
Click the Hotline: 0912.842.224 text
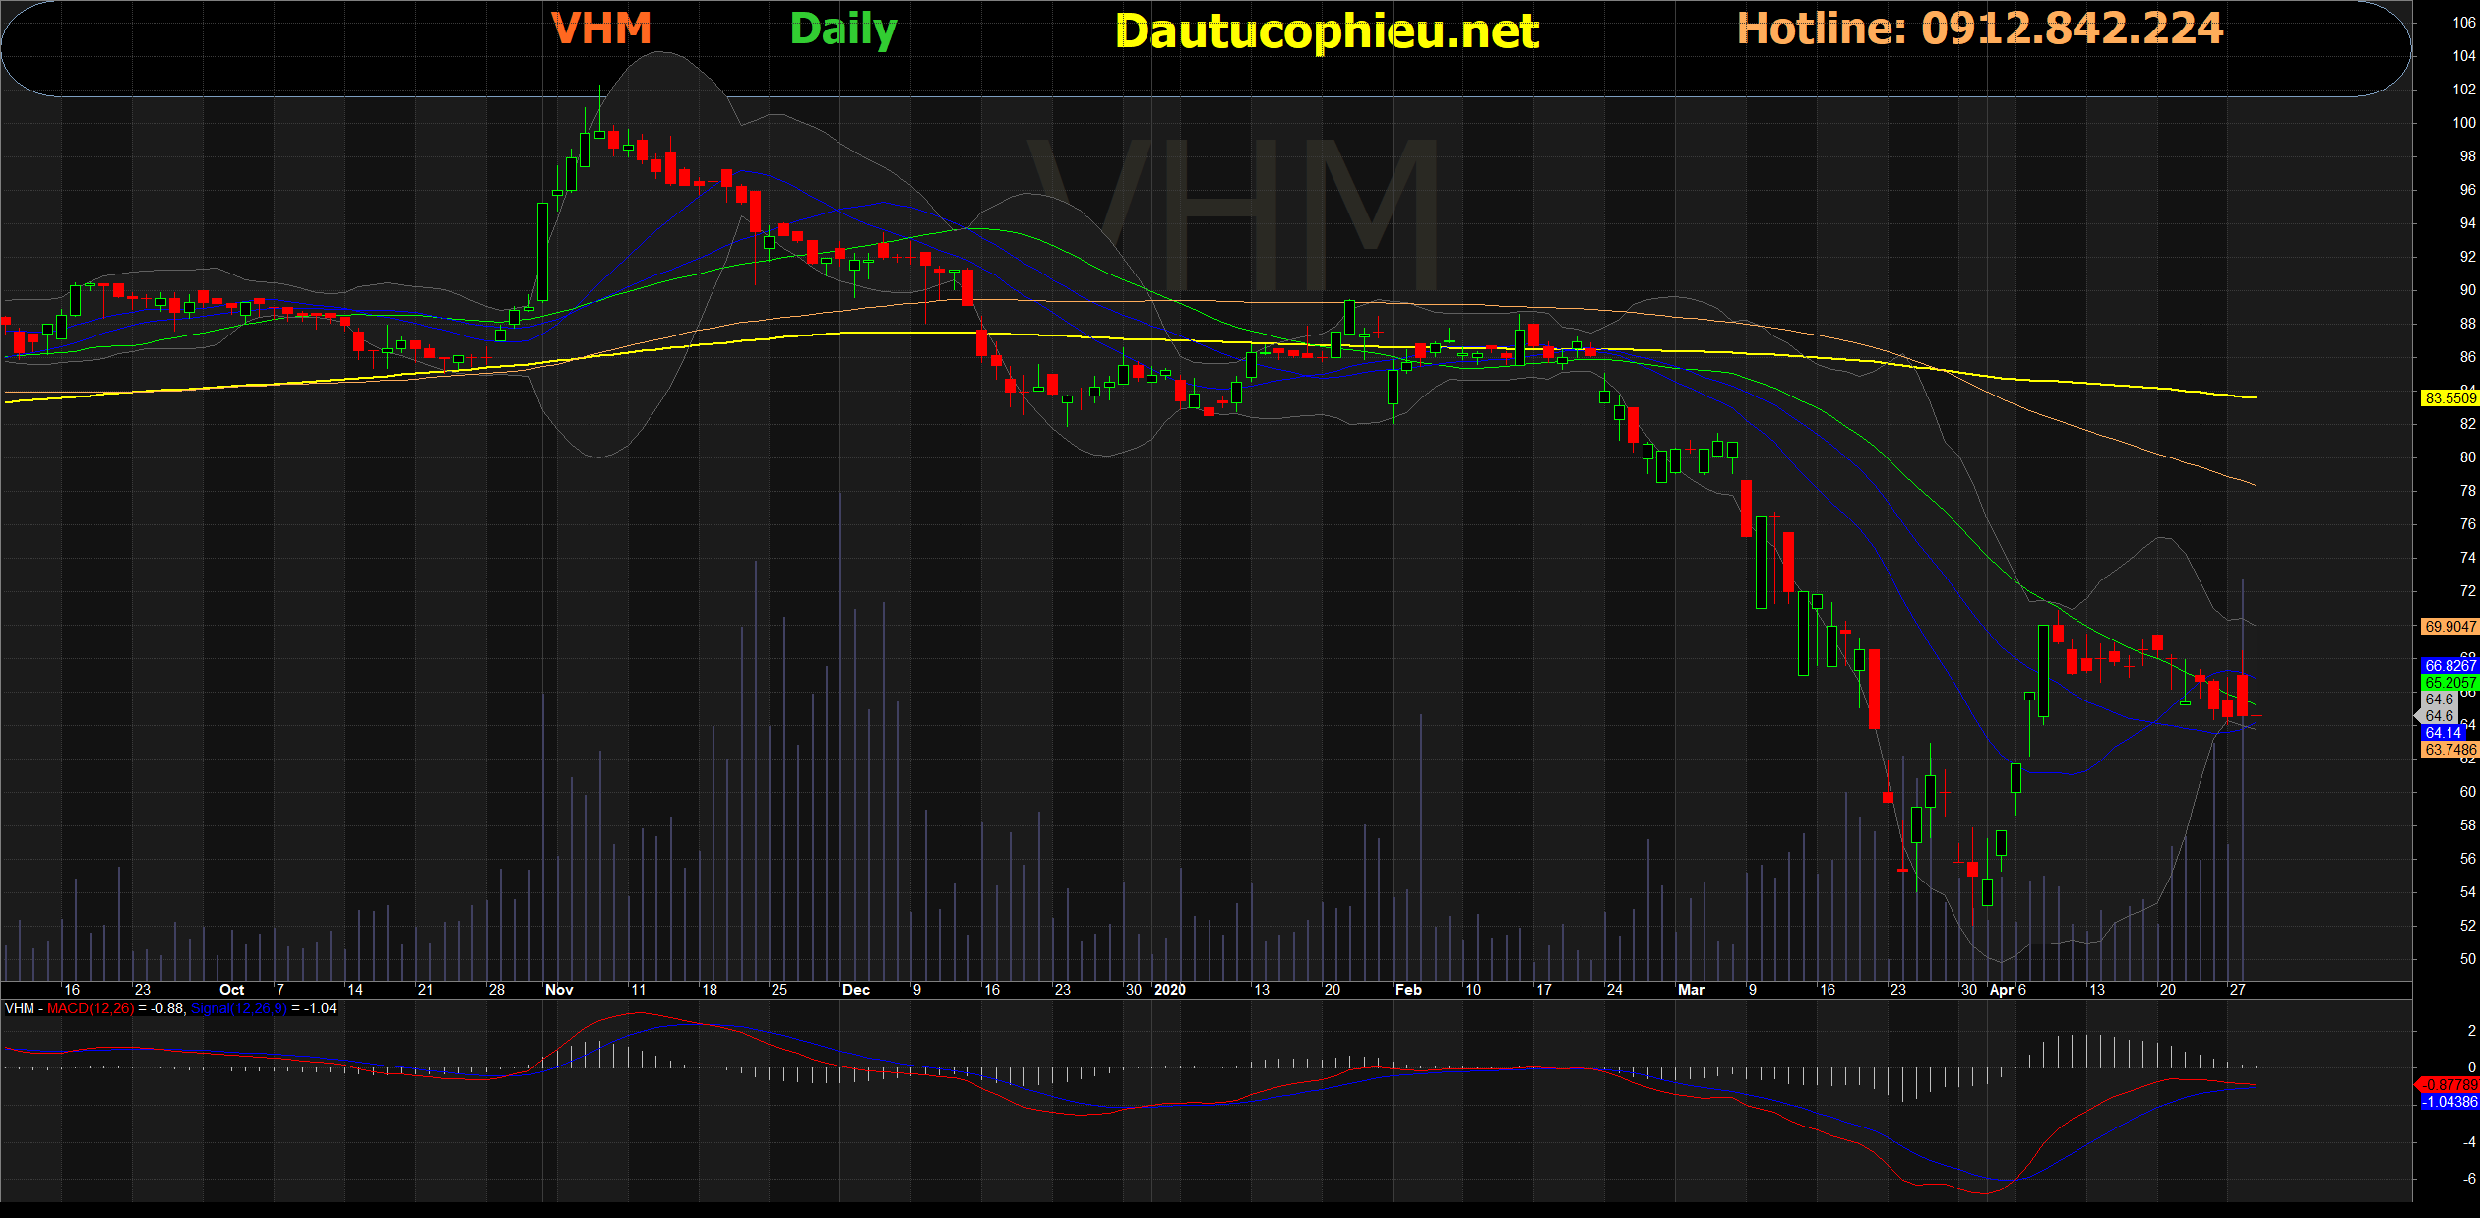1979,29
